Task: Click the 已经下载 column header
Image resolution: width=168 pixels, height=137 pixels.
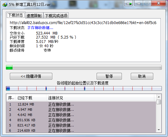Action: click(31, 98)
